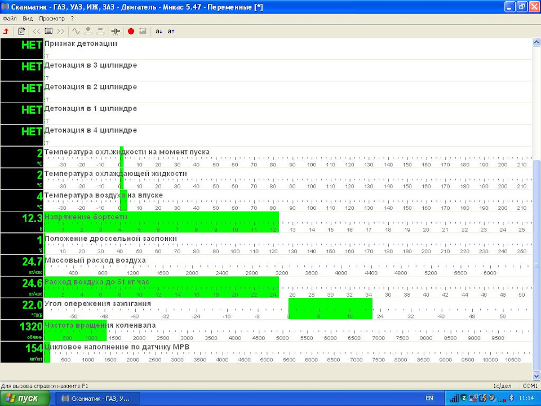541x406 pixels.
Task: Open the variable list icon between the chevrons
Action: (x=48, y=32)
